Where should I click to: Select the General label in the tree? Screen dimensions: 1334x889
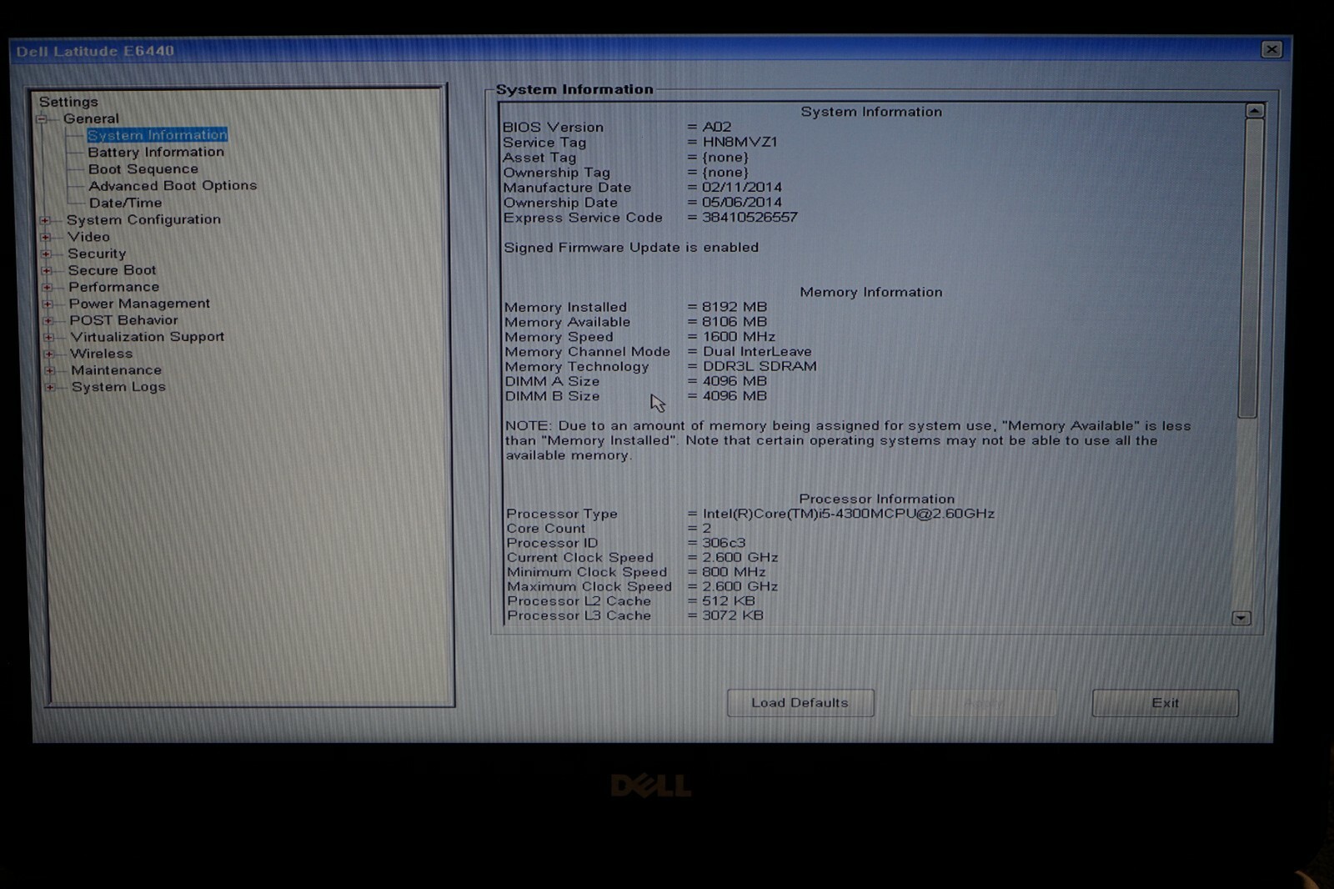91,118
